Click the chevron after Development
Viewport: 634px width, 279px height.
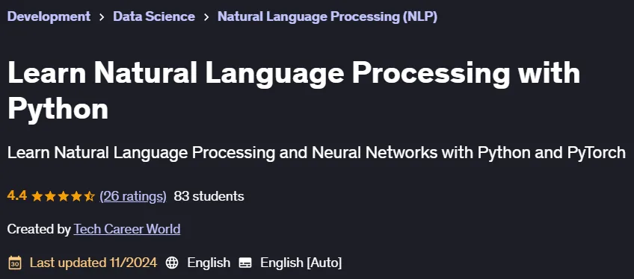[102, 17]
